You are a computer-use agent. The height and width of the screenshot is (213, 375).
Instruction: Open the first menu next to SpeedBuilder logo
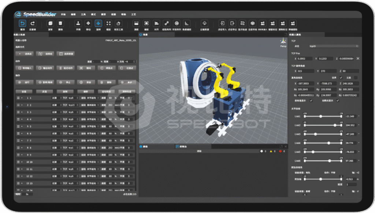[63, 14]
